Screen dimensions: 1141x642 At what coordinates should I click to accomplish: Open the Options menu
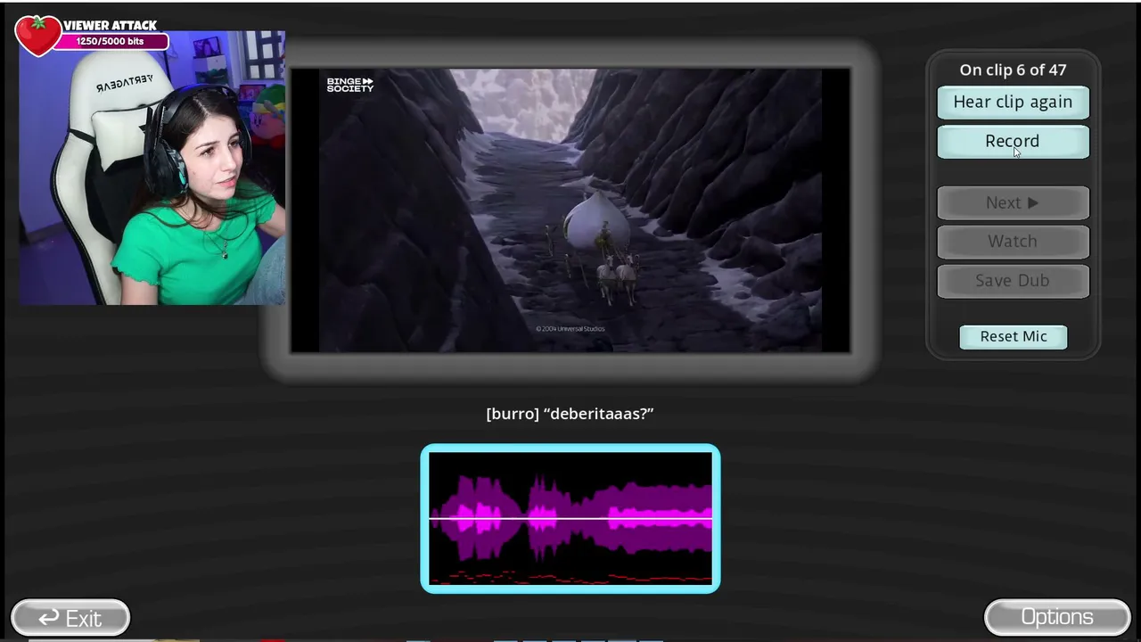click(1057, 617)
